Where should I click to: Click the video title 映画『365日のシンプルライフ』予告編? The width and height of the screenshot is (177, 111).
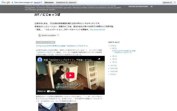(68, 60)
